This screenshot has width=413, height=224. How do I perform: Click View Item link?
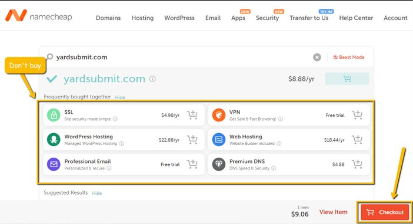pyautogui.click(x=333, y=212)
